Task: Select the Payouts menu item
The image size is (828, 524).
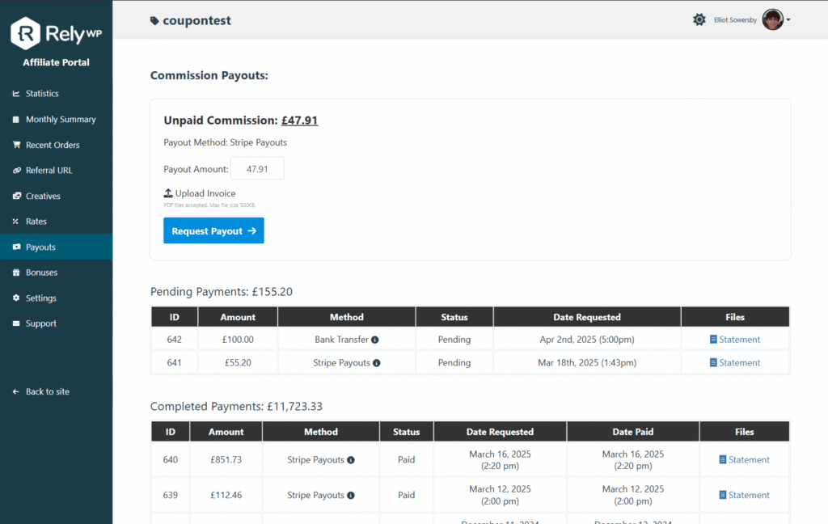Action: 56,247
